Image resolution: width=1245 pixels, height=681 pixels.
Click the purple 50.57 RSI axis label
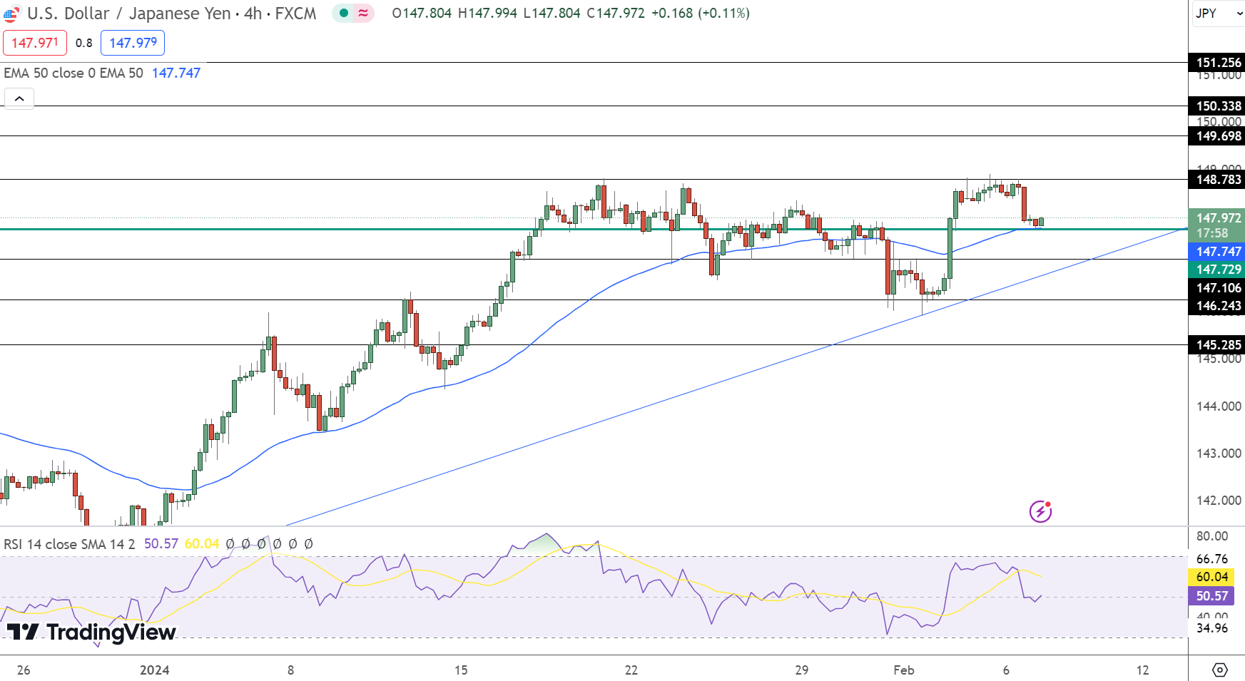pyautogui.click(x=1211, y=596)
